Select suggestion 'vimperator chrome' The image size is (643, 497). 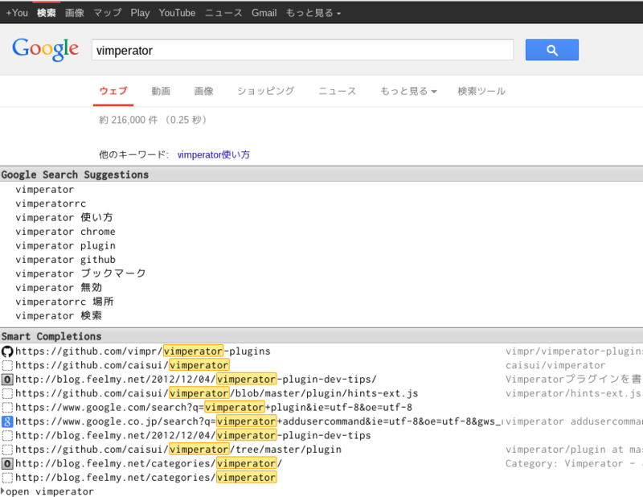(x=66, y=232)
